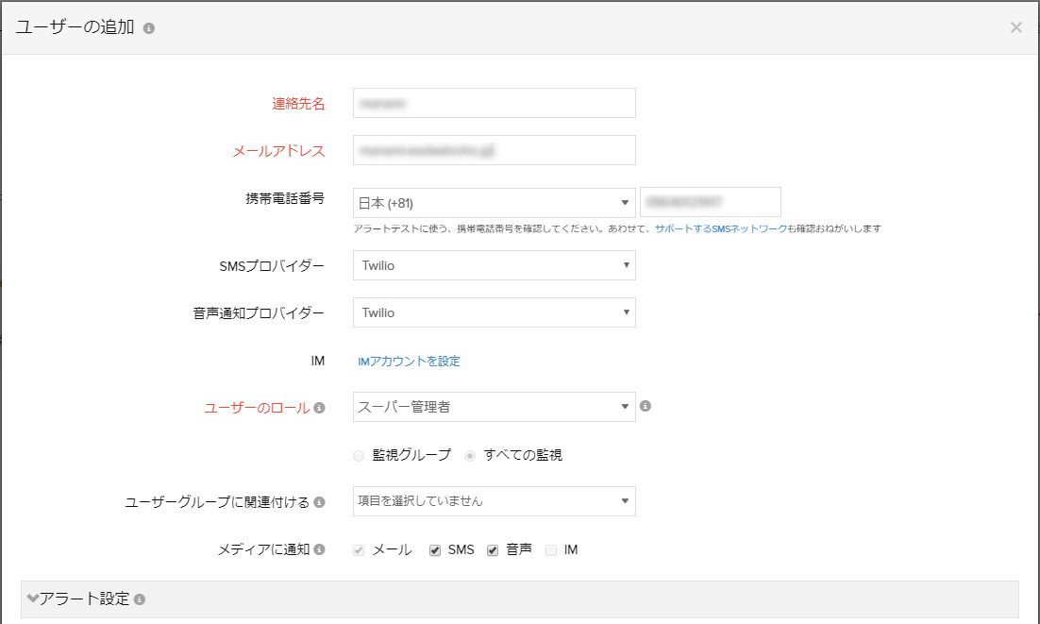Toggle the 音声 notification checkbox

tap(493, 550)
